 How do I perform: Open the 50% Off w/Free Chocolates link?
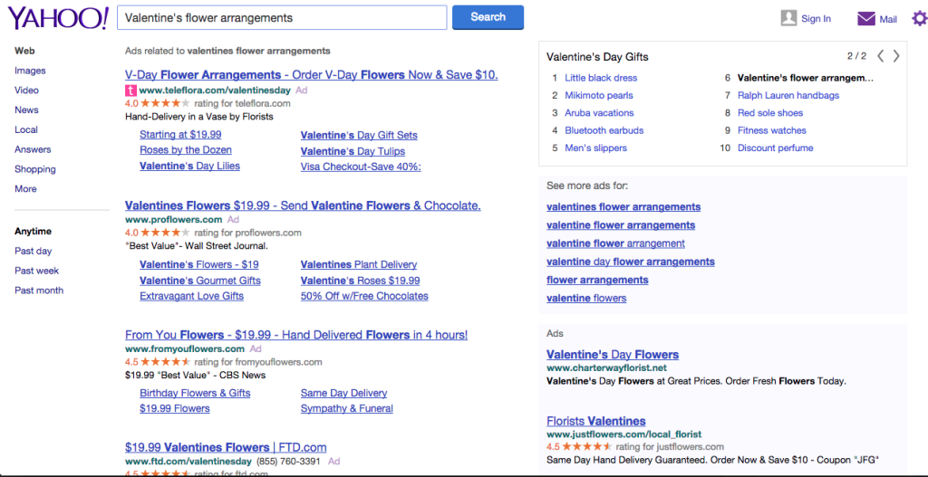364,296
